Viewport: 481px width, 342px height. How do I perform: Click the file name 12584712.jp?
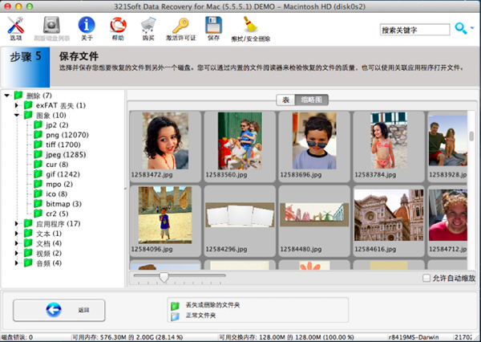point(448,249)
